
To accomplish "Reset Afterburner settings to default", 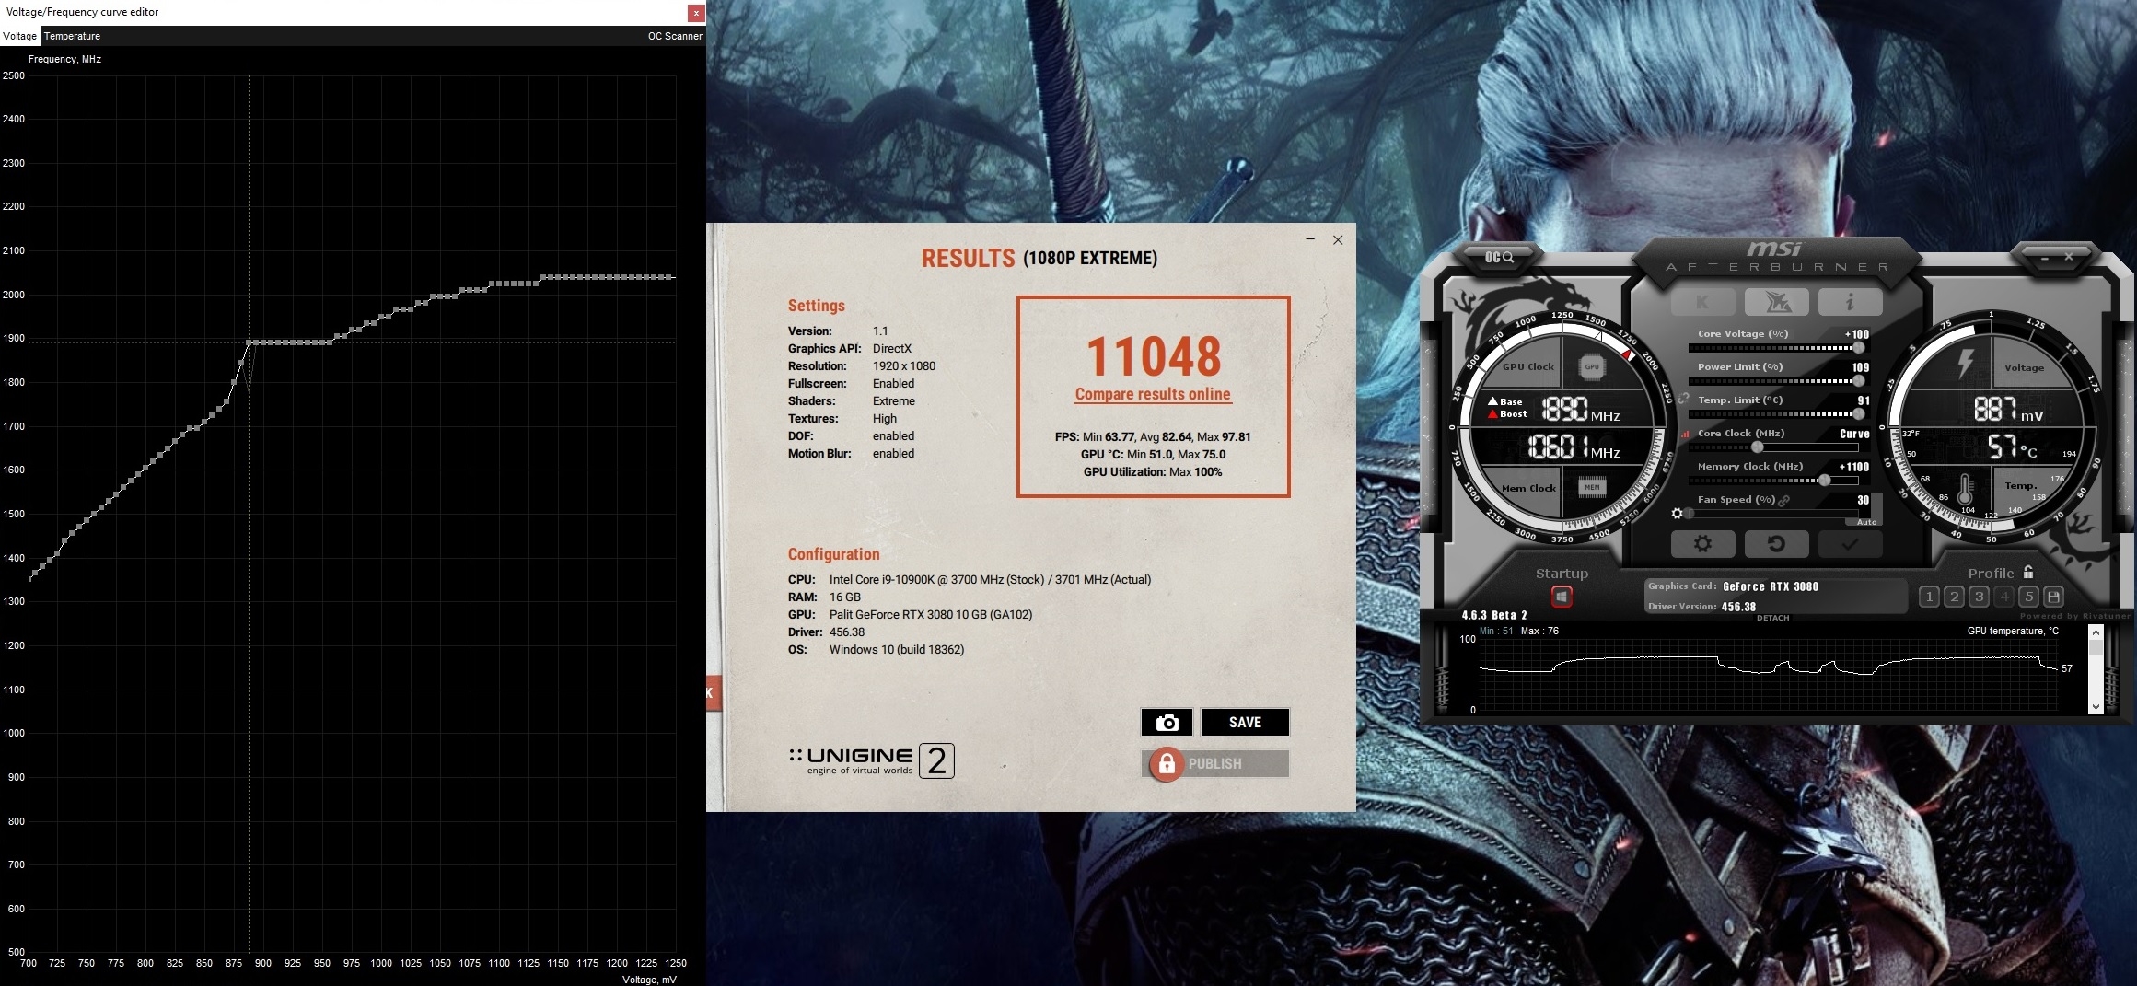I will coord(1777,544).
